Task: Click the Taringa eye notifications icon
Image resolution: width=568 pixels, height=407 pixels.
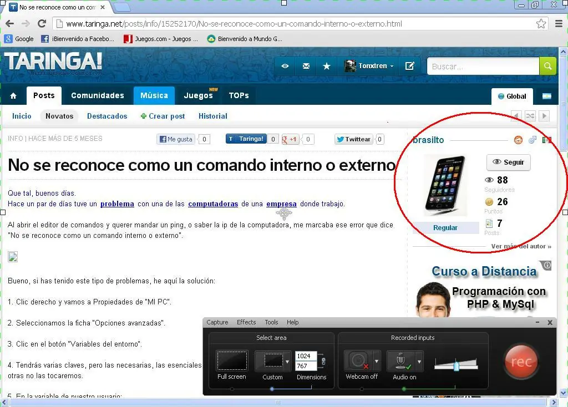Action: tap(285, 66)
